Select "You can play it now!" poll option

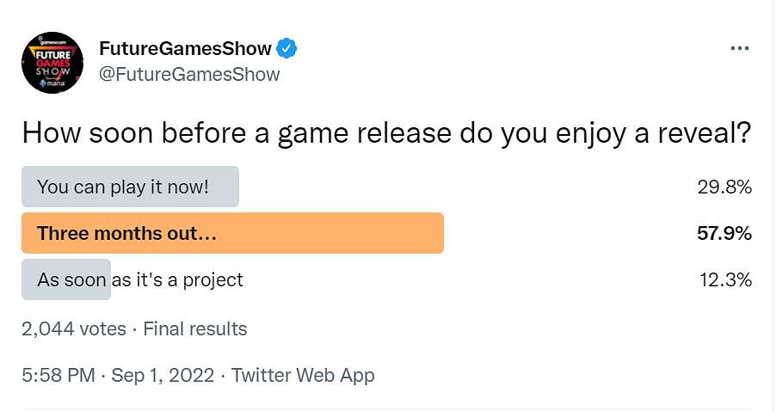pyautogui.click(x=123, y=187)
